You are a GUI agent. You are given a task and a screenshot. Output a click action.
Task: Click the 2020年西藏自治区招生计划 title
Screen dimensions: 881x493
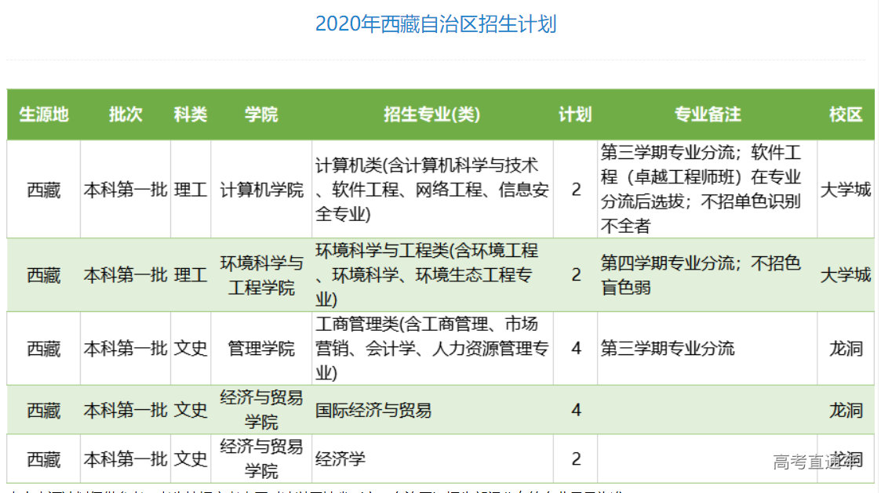point(435,24)
